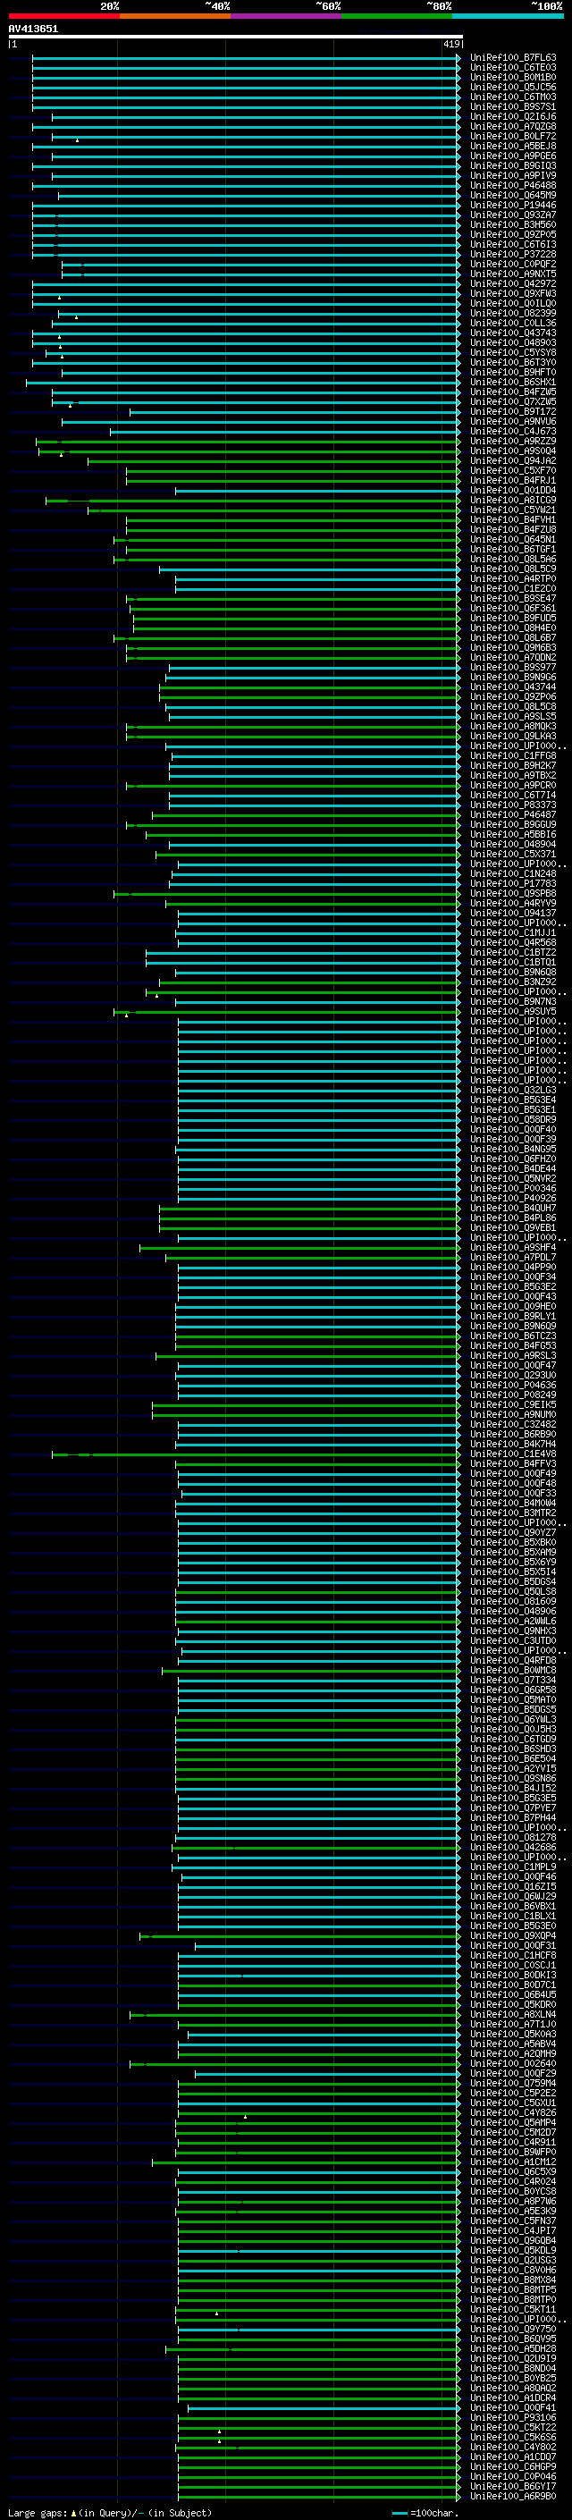Click the UniRef100_Q6FHZ0 label

(513, 1159)
